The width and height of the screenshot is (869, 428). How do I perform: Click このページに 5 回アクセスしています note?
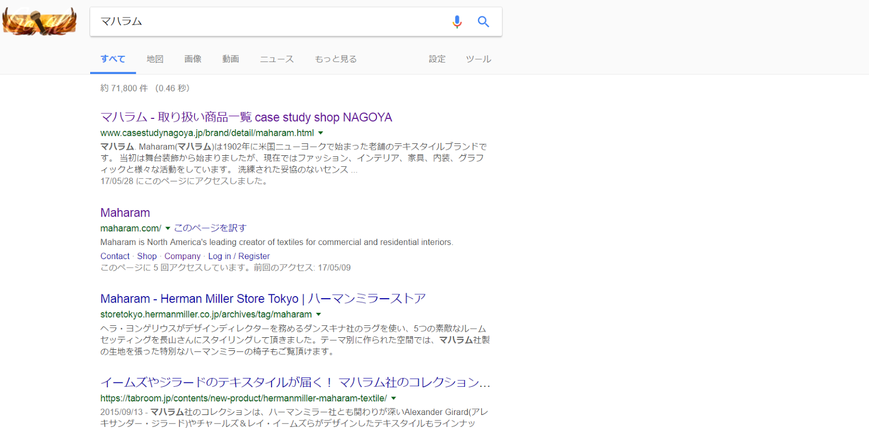[x=225, y=268]
